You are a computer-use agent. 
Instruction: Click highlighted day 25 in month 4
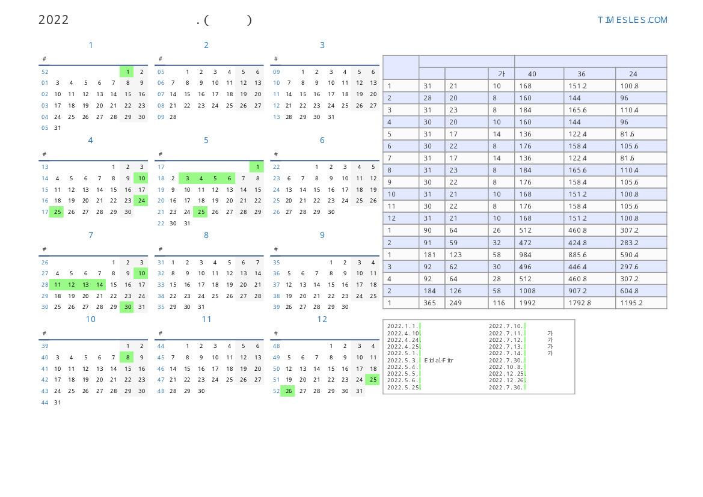pos(57,212)
